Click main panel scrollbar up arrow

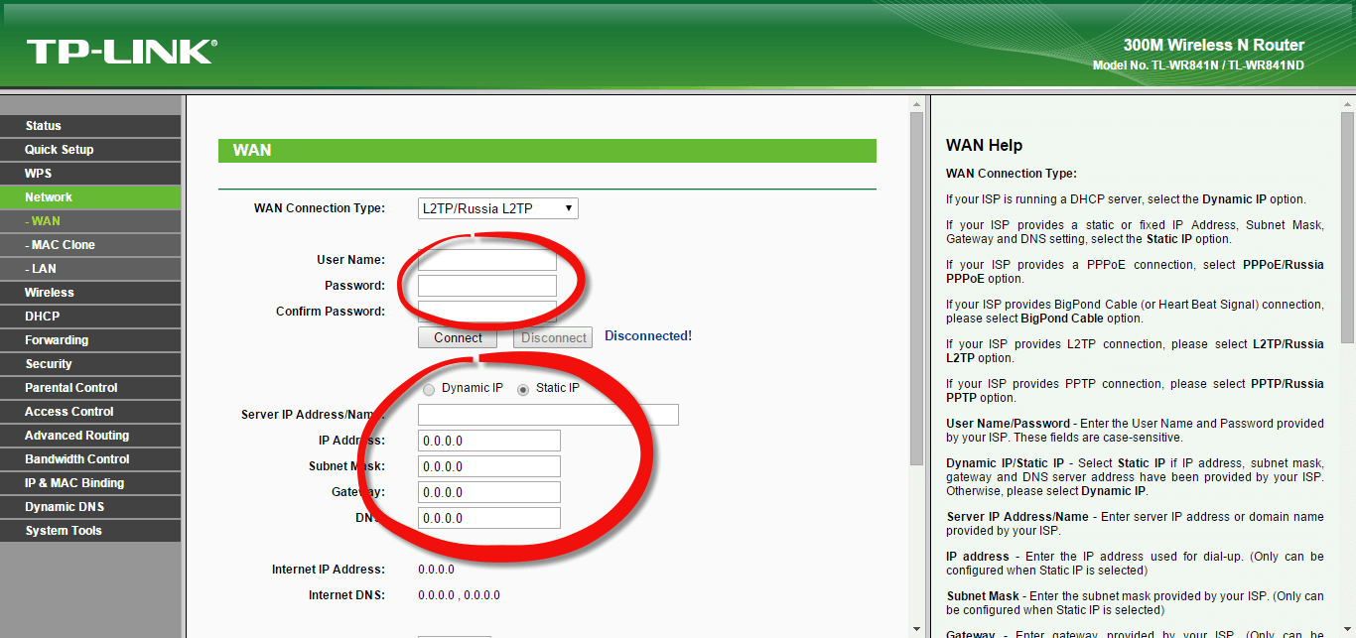pos(917,104)
